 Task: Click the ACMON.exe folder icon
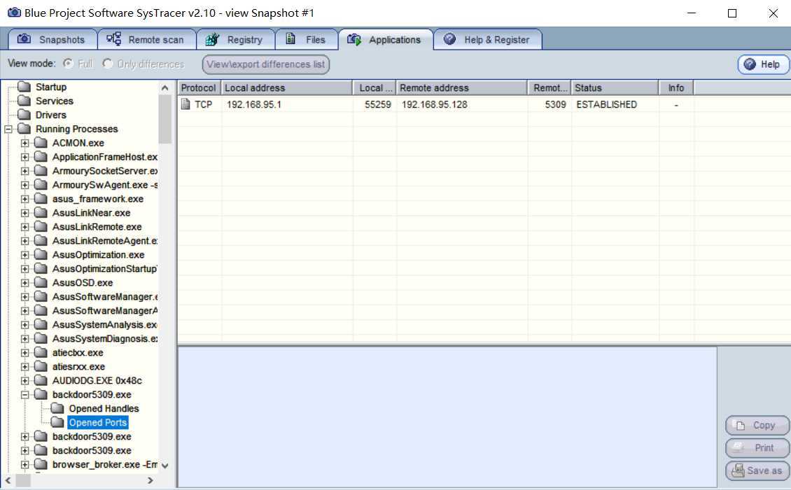click(41, 143)
